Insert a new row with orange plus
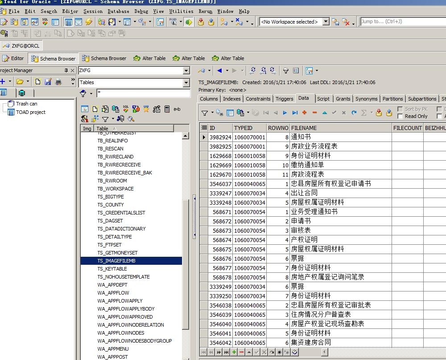The image size is (446, 360). [x=304, y=113]
